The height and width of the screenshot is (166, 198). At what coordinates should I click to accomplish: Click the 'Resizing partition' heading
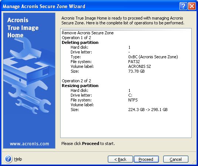80,86
